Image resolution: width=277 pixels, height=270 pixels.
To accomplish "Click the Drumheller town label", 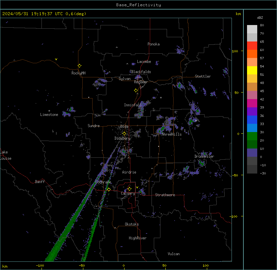I will [x=204, y=156].
